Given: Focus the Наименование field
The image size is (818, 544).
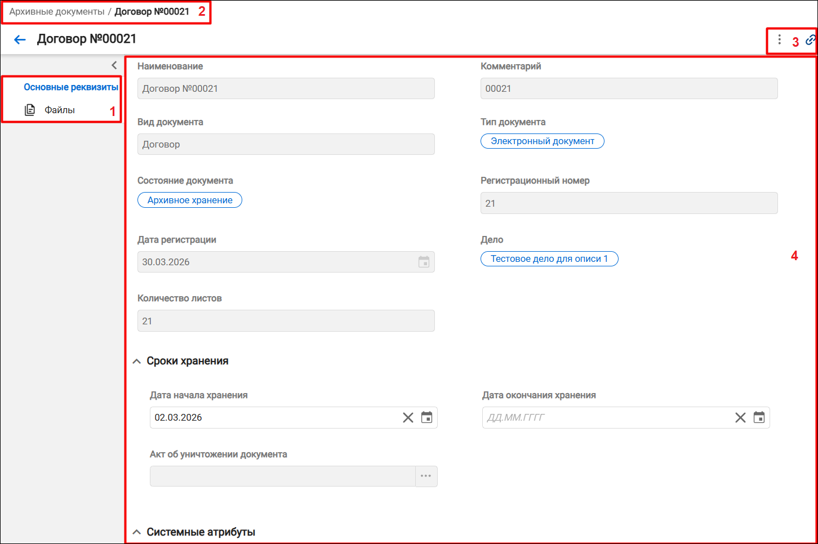Looking at the screenshot, I should click(286, 88).
